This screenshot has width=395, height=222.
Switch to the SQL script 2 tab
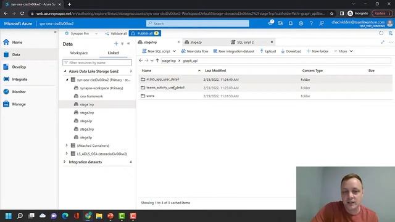[246, 42]
